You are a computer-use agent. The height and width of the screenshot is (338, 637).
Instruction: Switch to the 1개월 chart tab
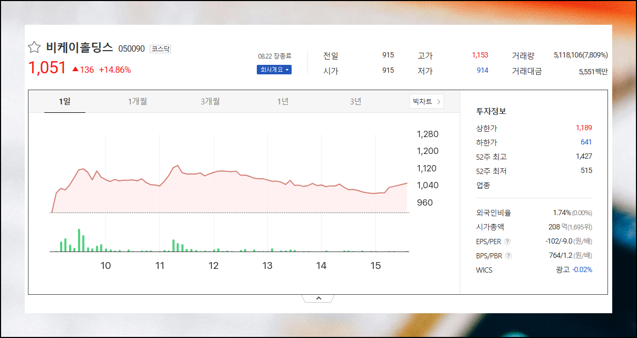(x=138, y=101)
